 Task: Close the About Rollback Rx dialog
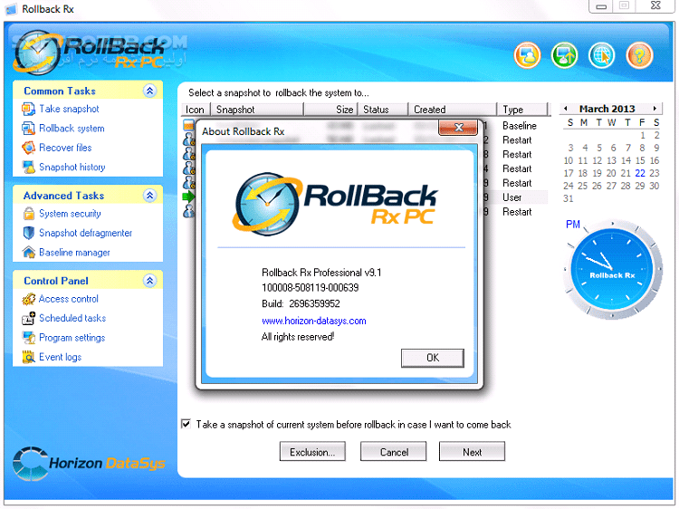[x=458, y=128]
